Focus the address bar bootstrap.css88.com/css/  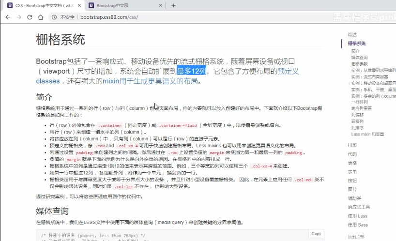[109, 17]
